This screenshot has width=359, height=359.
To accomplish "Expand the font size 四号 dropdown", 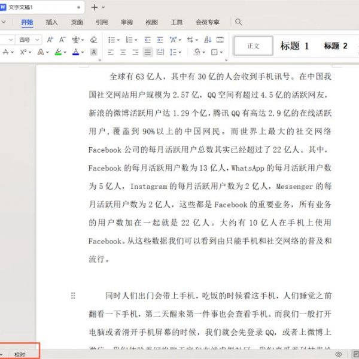I will tap(38, 39).
